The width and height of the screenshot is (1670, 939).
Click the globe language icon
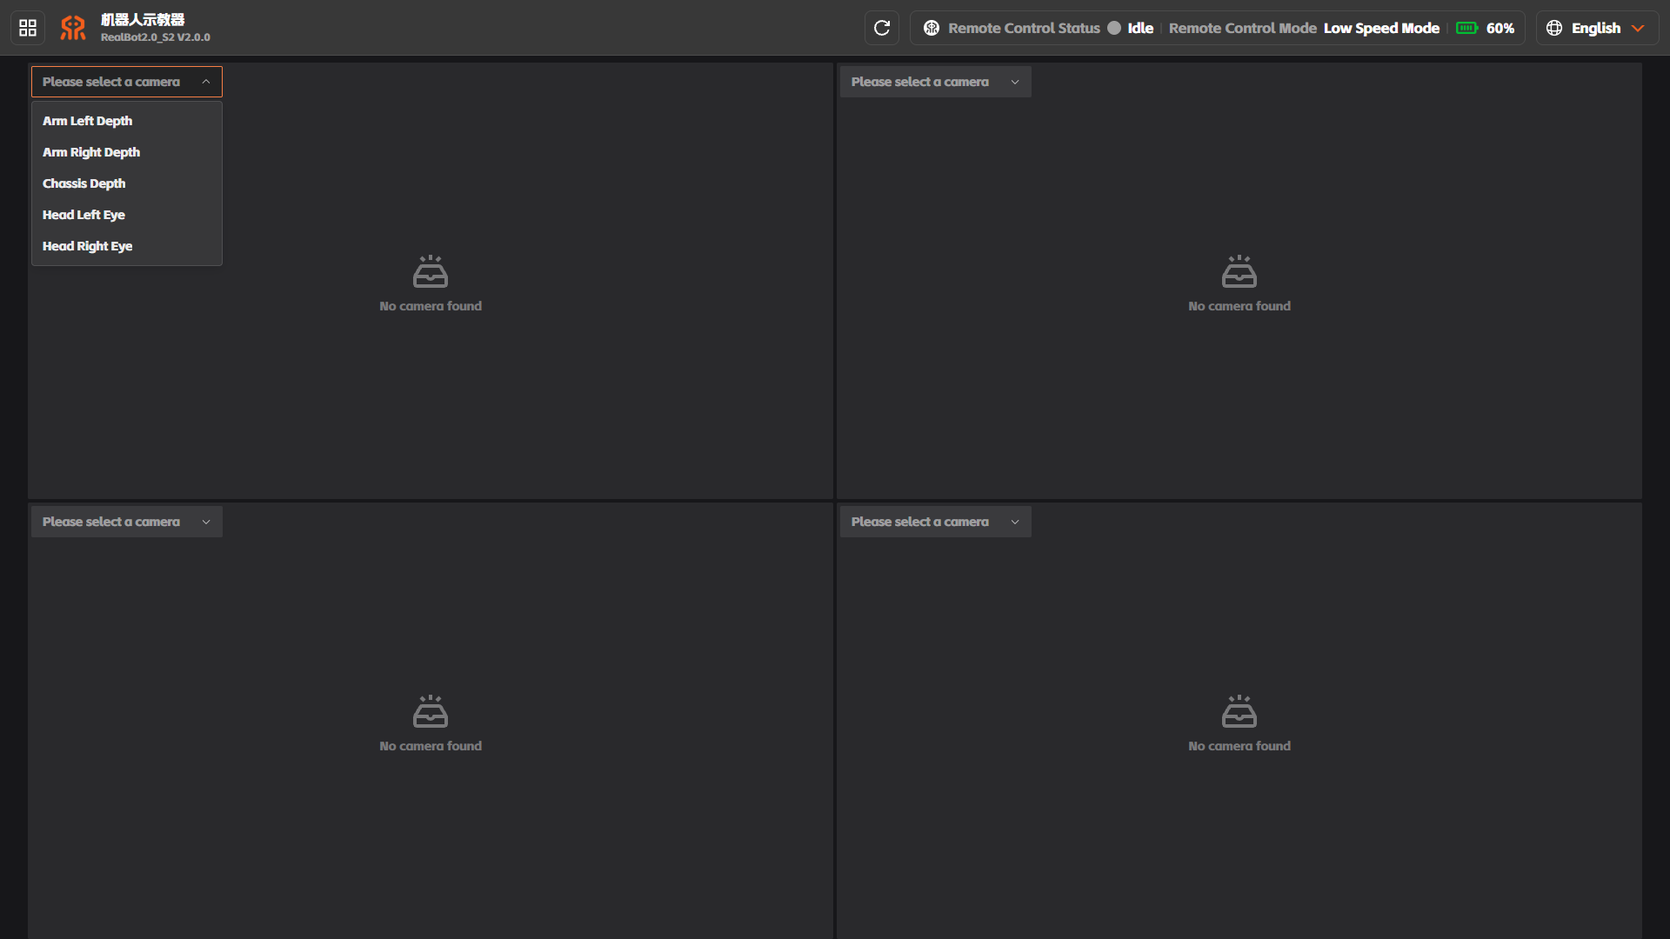[x=1554, y=28]
